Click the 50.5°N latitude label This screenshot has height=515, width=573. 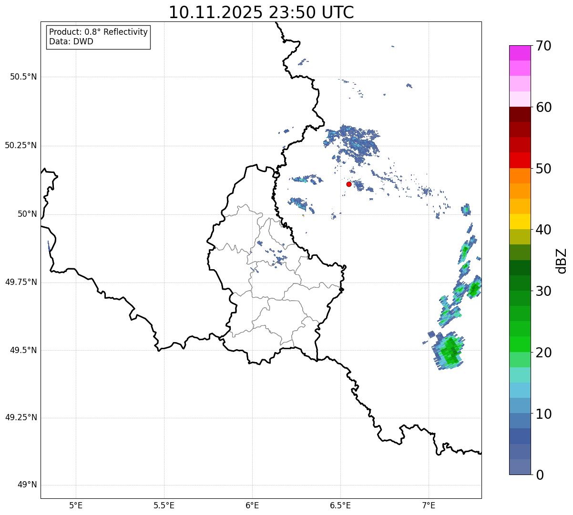(x=23, y=77)
